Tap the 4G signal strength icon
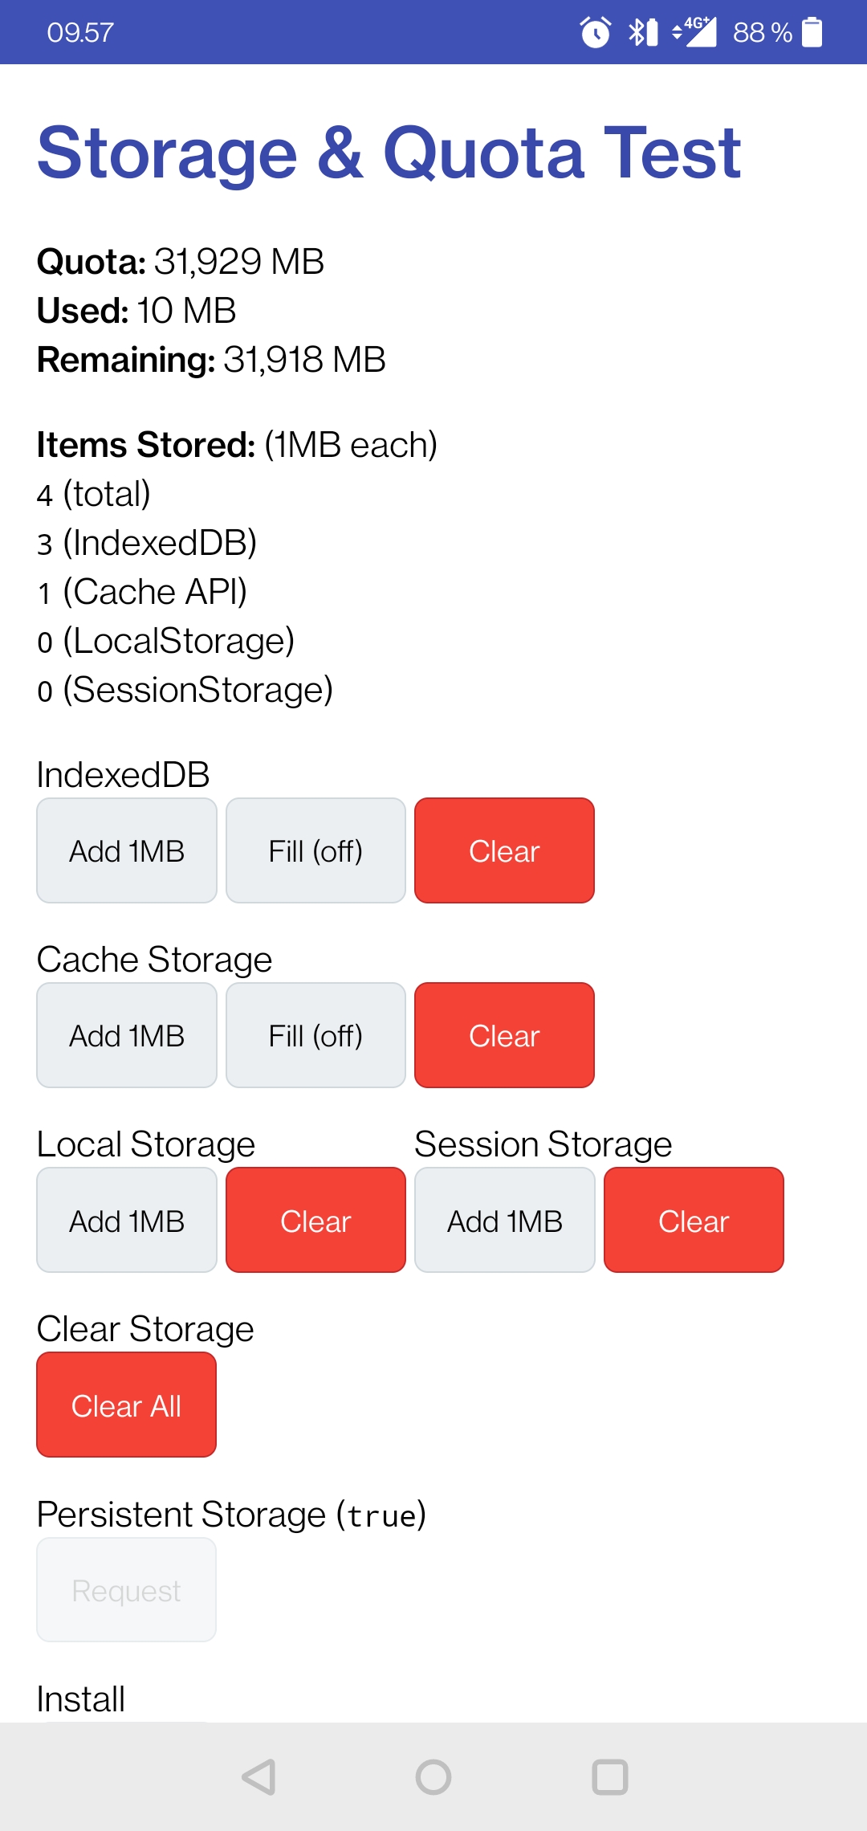Viewport: 867px width, 1831px height. [x=695, y=32]
